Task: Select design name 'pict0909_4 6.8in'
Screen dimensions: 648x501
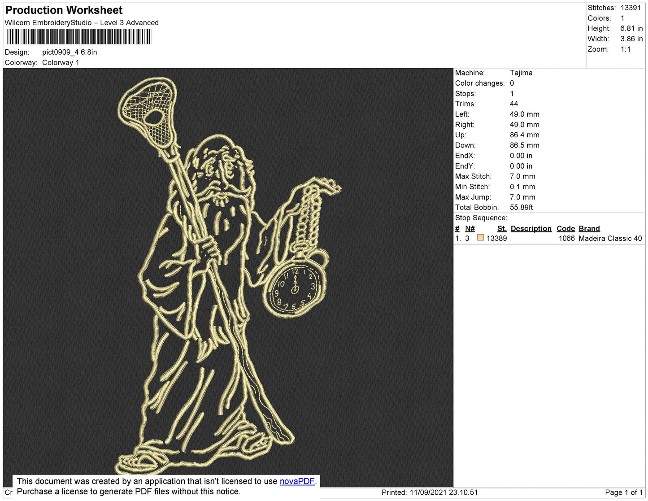Action: tap(70, 52)
